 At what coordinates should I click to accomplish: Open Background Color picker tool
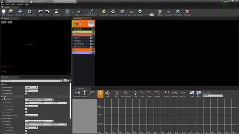(x=90, y=12)
